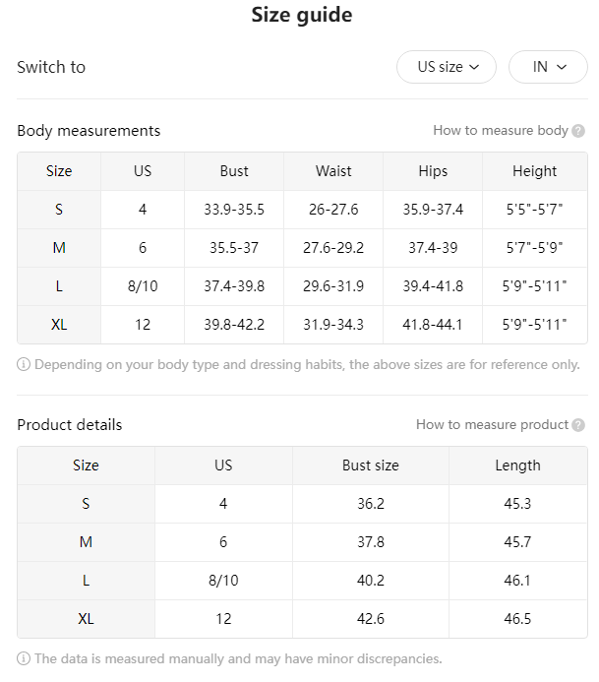This screenshot has width=599, height=682.
Task: Click the Height column header
Action: (535, 171)
